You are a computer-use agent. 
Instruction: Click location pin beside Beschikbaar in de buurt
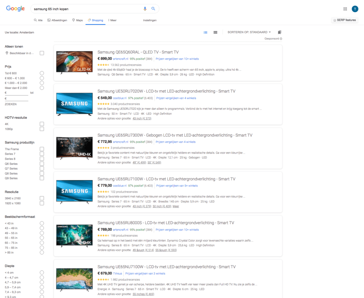click(7, 53)
